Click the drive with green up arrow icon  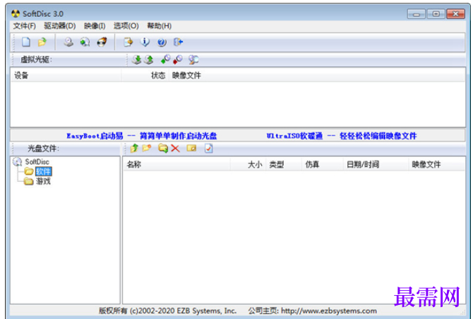(x=148, y=60)
